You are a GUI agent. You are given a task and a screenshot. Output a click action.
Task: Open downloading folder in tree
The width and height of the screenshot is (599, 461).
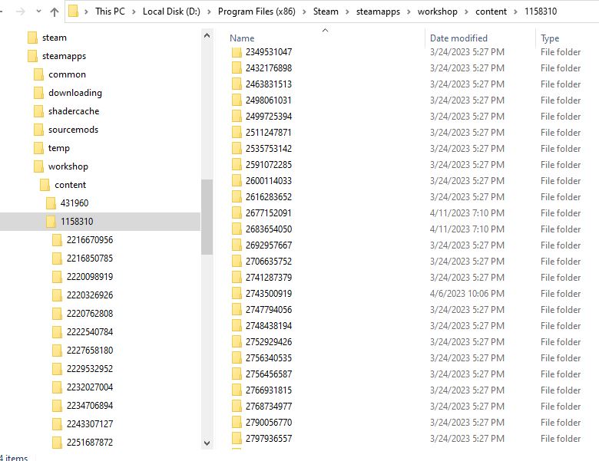(75, 93)
